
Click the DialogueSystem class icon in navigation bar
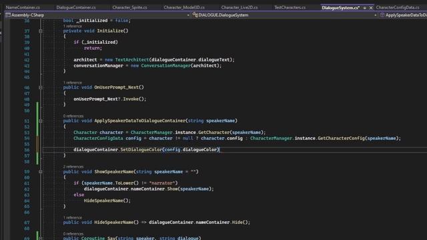click(195, 15)
